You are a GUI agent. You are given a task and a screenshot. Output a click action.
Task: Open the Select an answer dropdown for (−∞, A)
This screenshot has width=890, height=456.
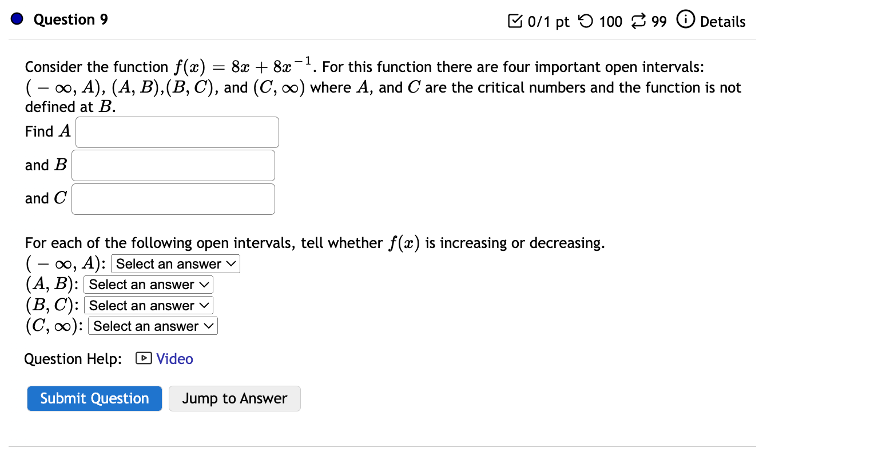(175, 263)
